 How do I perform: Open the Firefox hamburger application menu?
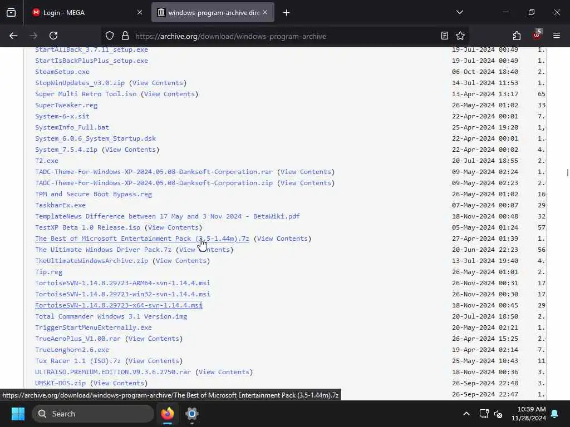[557, 36]
